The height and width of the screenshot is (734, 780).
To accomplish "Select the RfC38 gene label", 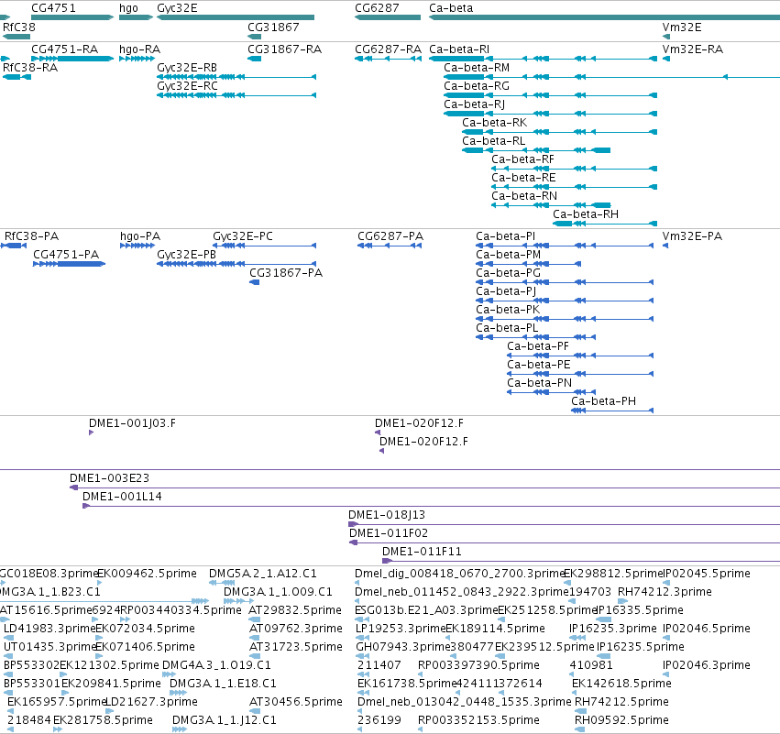I will coord(19,27).
